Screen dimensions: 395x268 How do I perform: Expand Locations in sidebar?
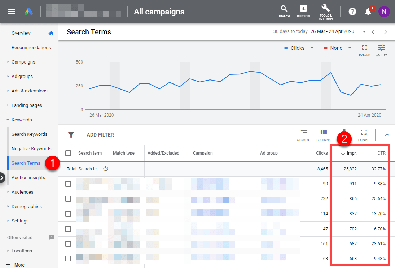point(8,251)
